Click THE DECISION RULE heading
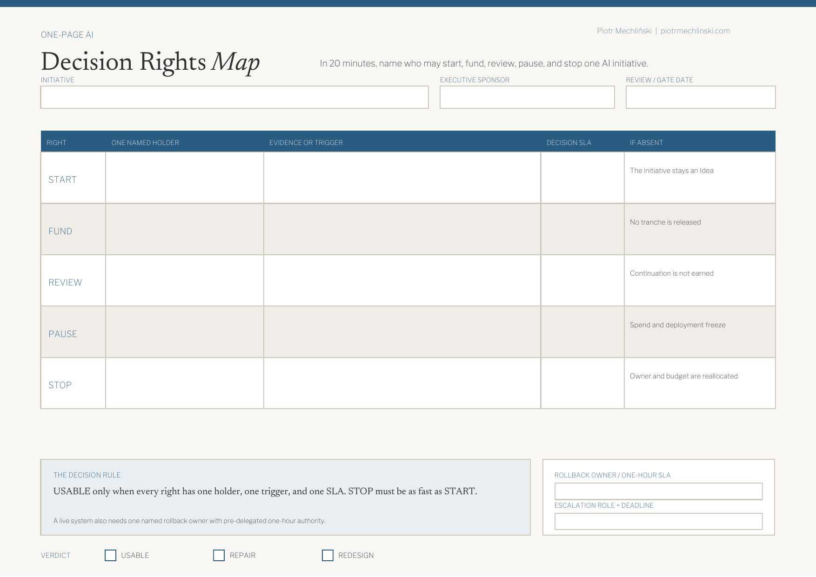The height and width of the screenshot is (577, 816). [87, 475]
